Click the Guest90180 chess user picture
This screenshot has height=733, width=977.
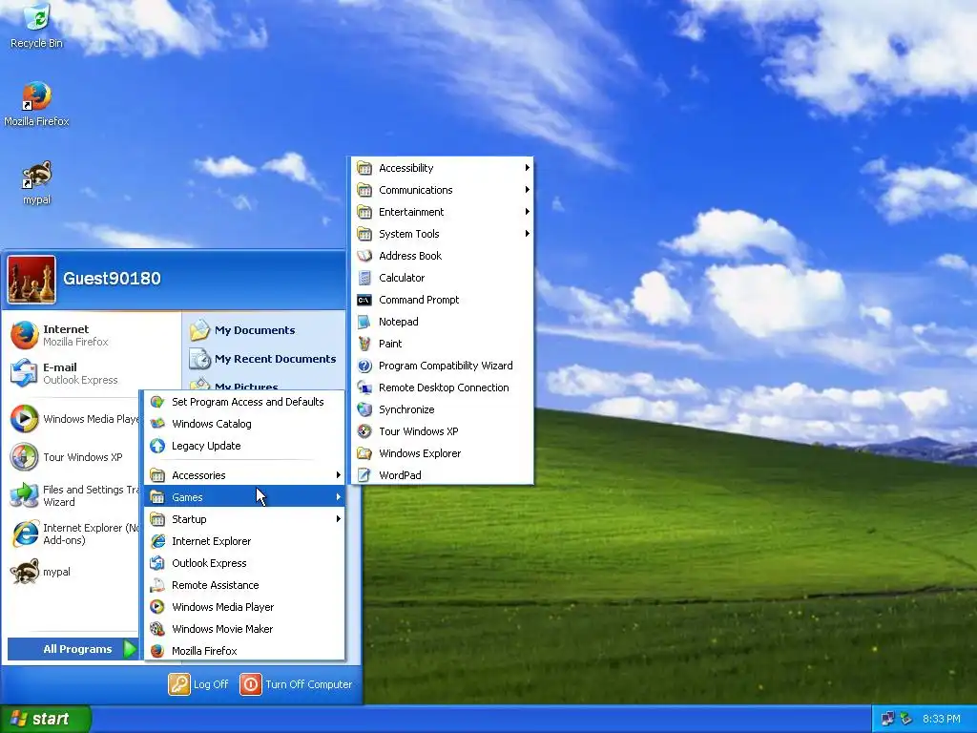pos(31,280)
